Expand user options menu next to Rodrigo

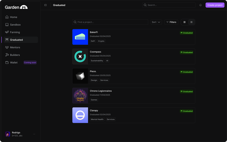coord(34,134)
